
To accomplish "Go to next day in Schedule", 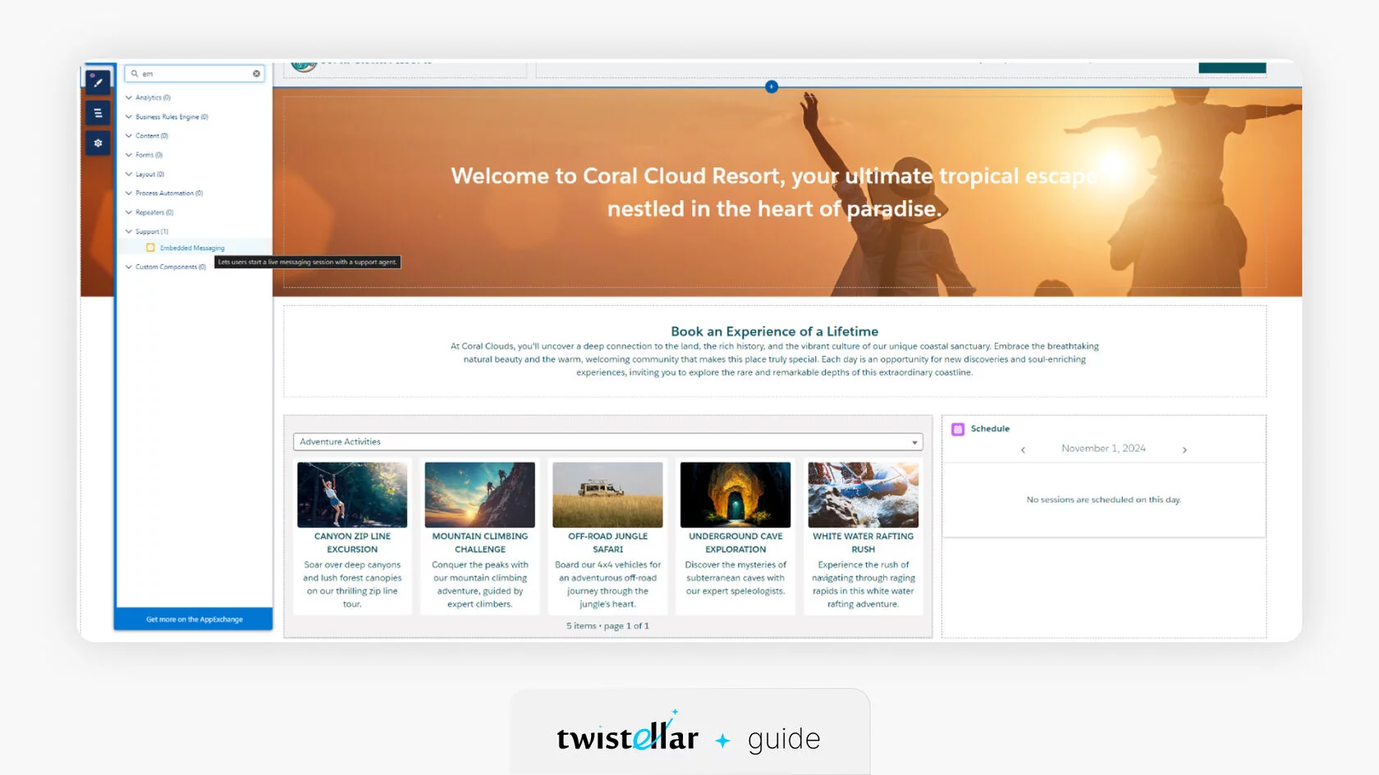I will coord(1184,449).
